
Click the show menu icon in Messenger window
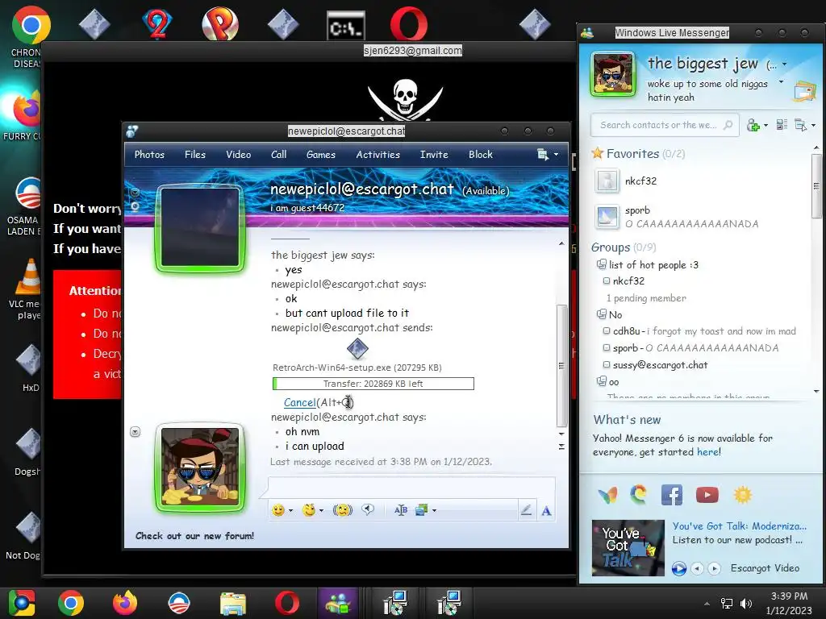[801, 125]
